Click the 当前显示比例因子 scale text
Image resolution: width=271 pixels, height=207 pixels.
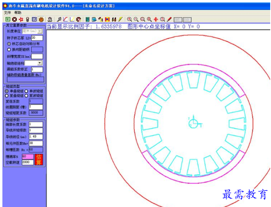click(x=84, y=27)
